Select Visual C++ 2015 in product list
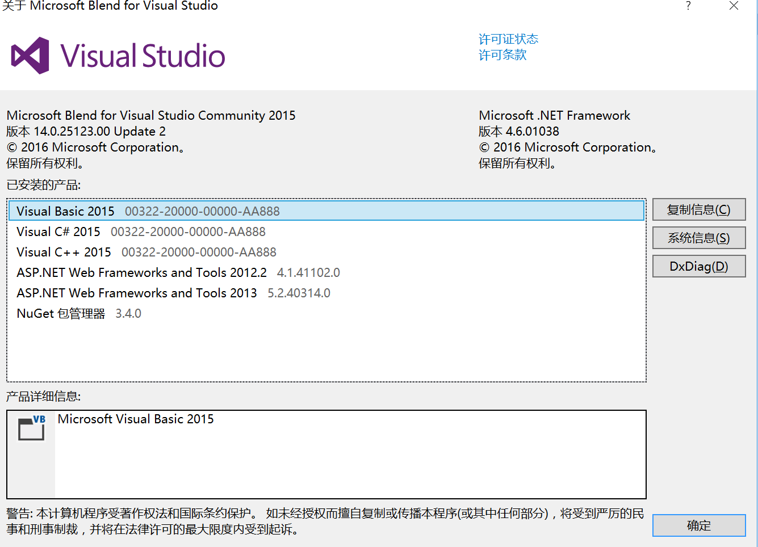The height and width of the screenshot is (547, 758). click(x=326, y=252)
